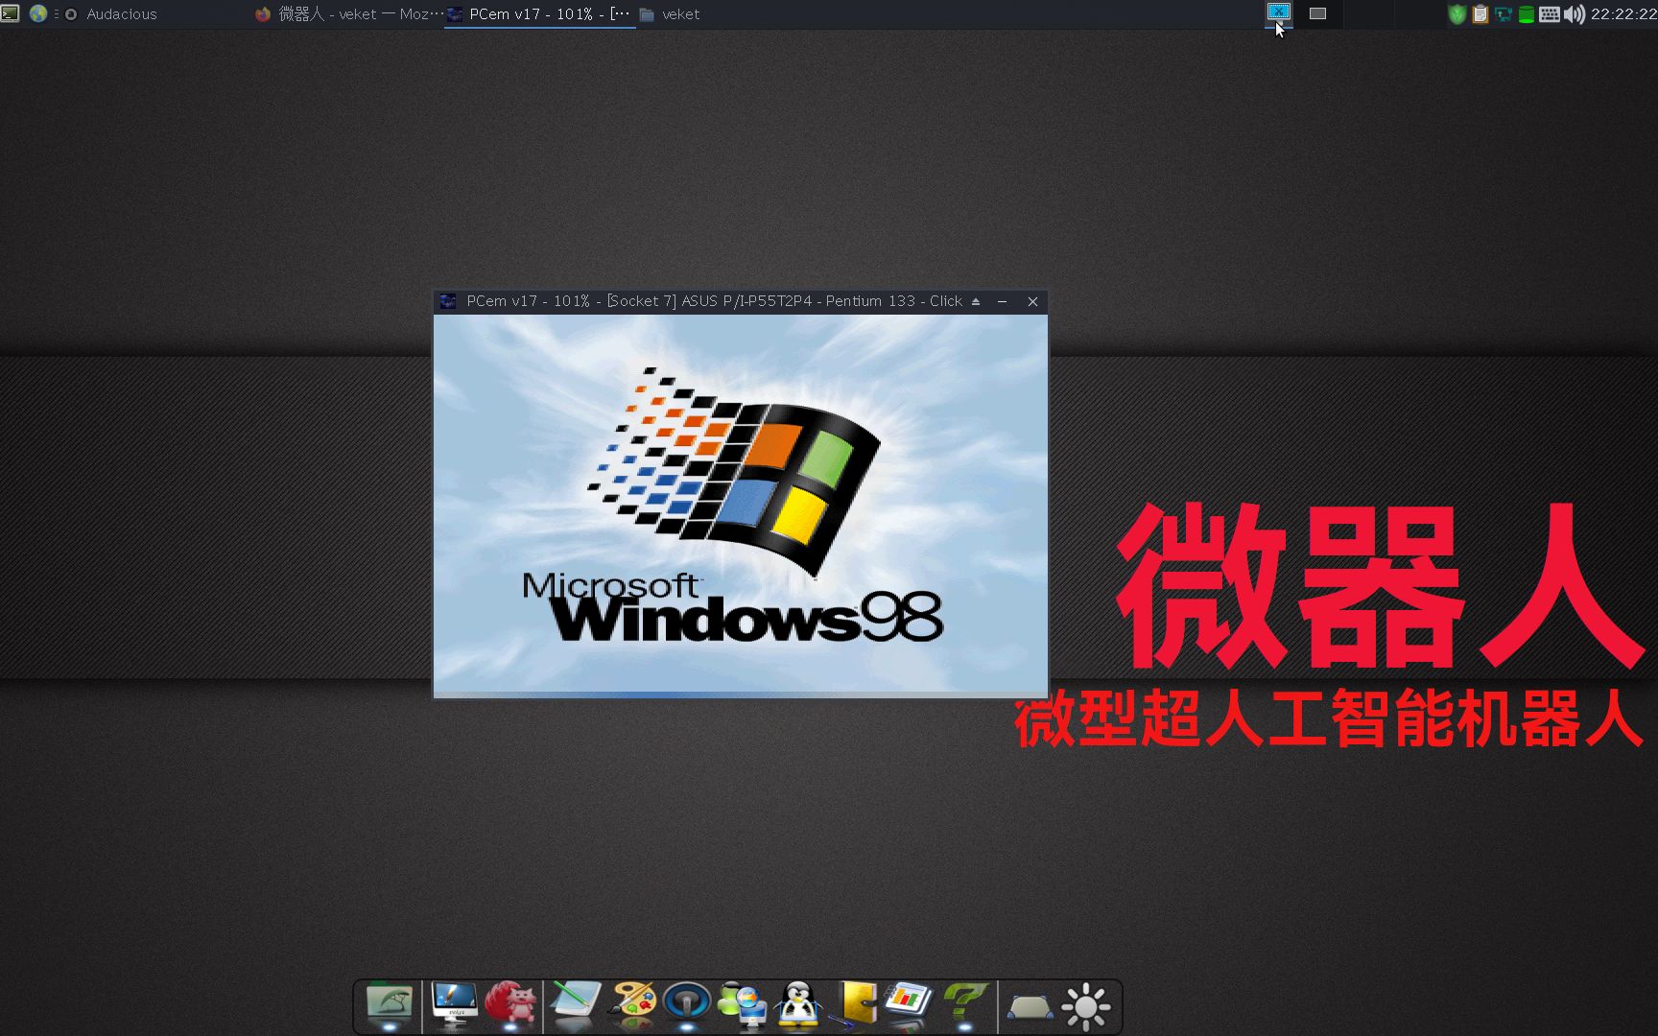Viewport: 1658px width, 1036px height.
Task: Open the keyboard layout tray icon
Action: [x=1549, y=14]
